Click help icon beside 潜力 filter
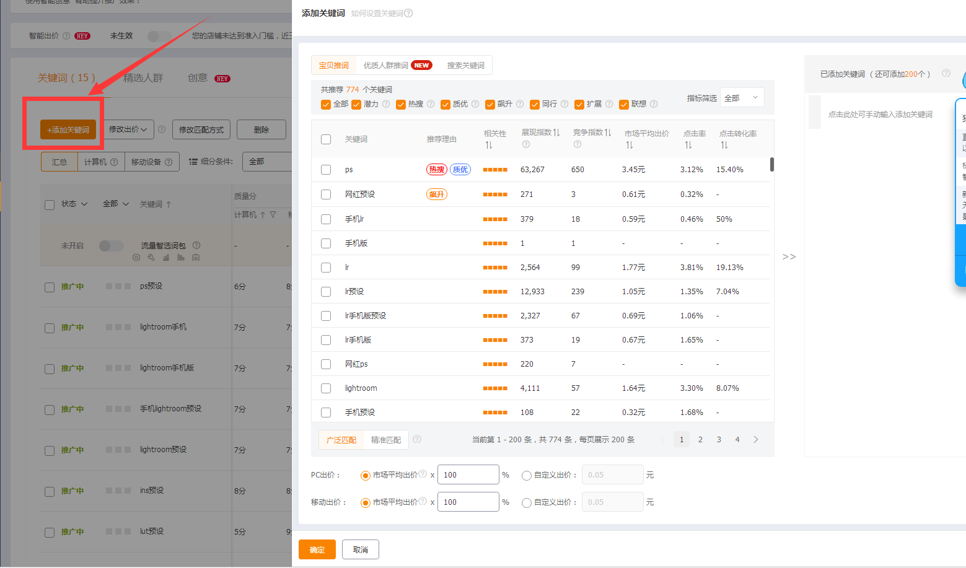 [x=386, y=104]
